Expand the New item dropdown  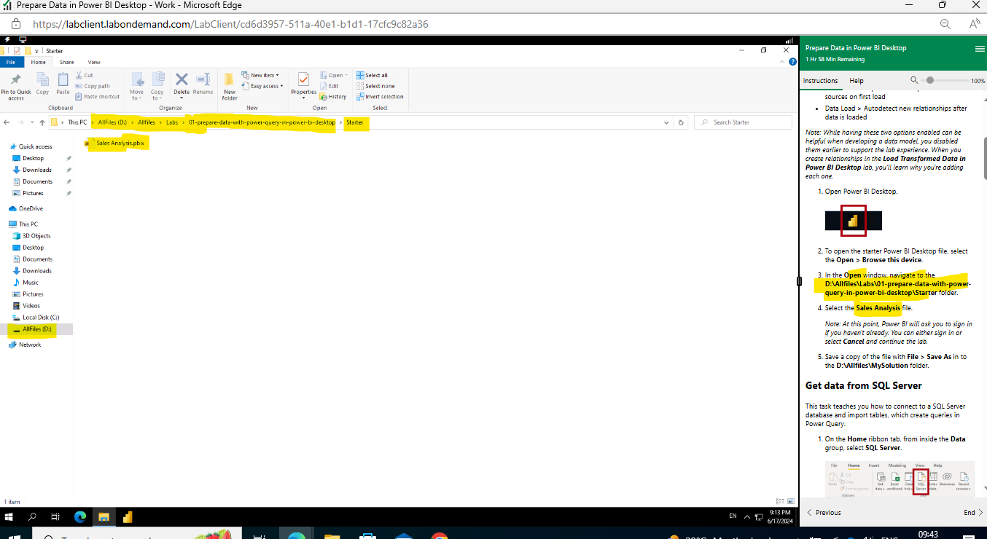261,75
